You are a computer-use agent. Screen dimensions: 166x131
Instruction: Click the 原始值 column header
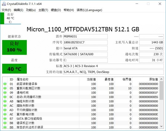pyautogui.click(x=146, y=79)
